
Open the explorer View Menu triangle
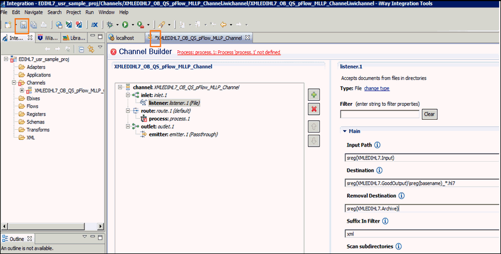pos(100,48)
